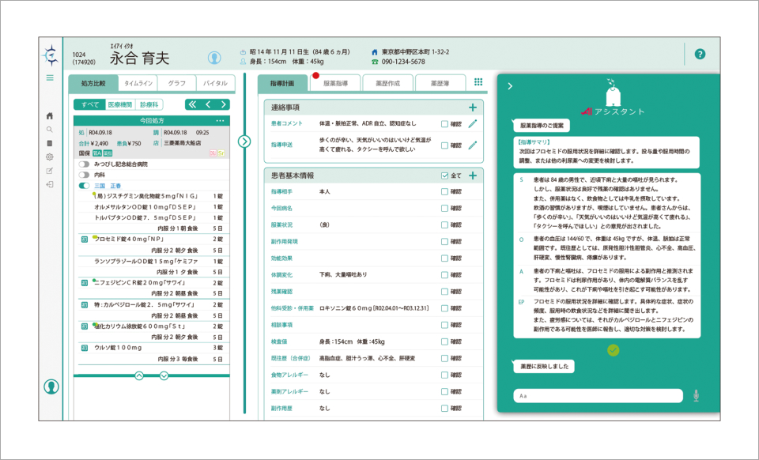Check the 確認 box for 指導申送
759x460 pixels.
click(x=444, y=145)
